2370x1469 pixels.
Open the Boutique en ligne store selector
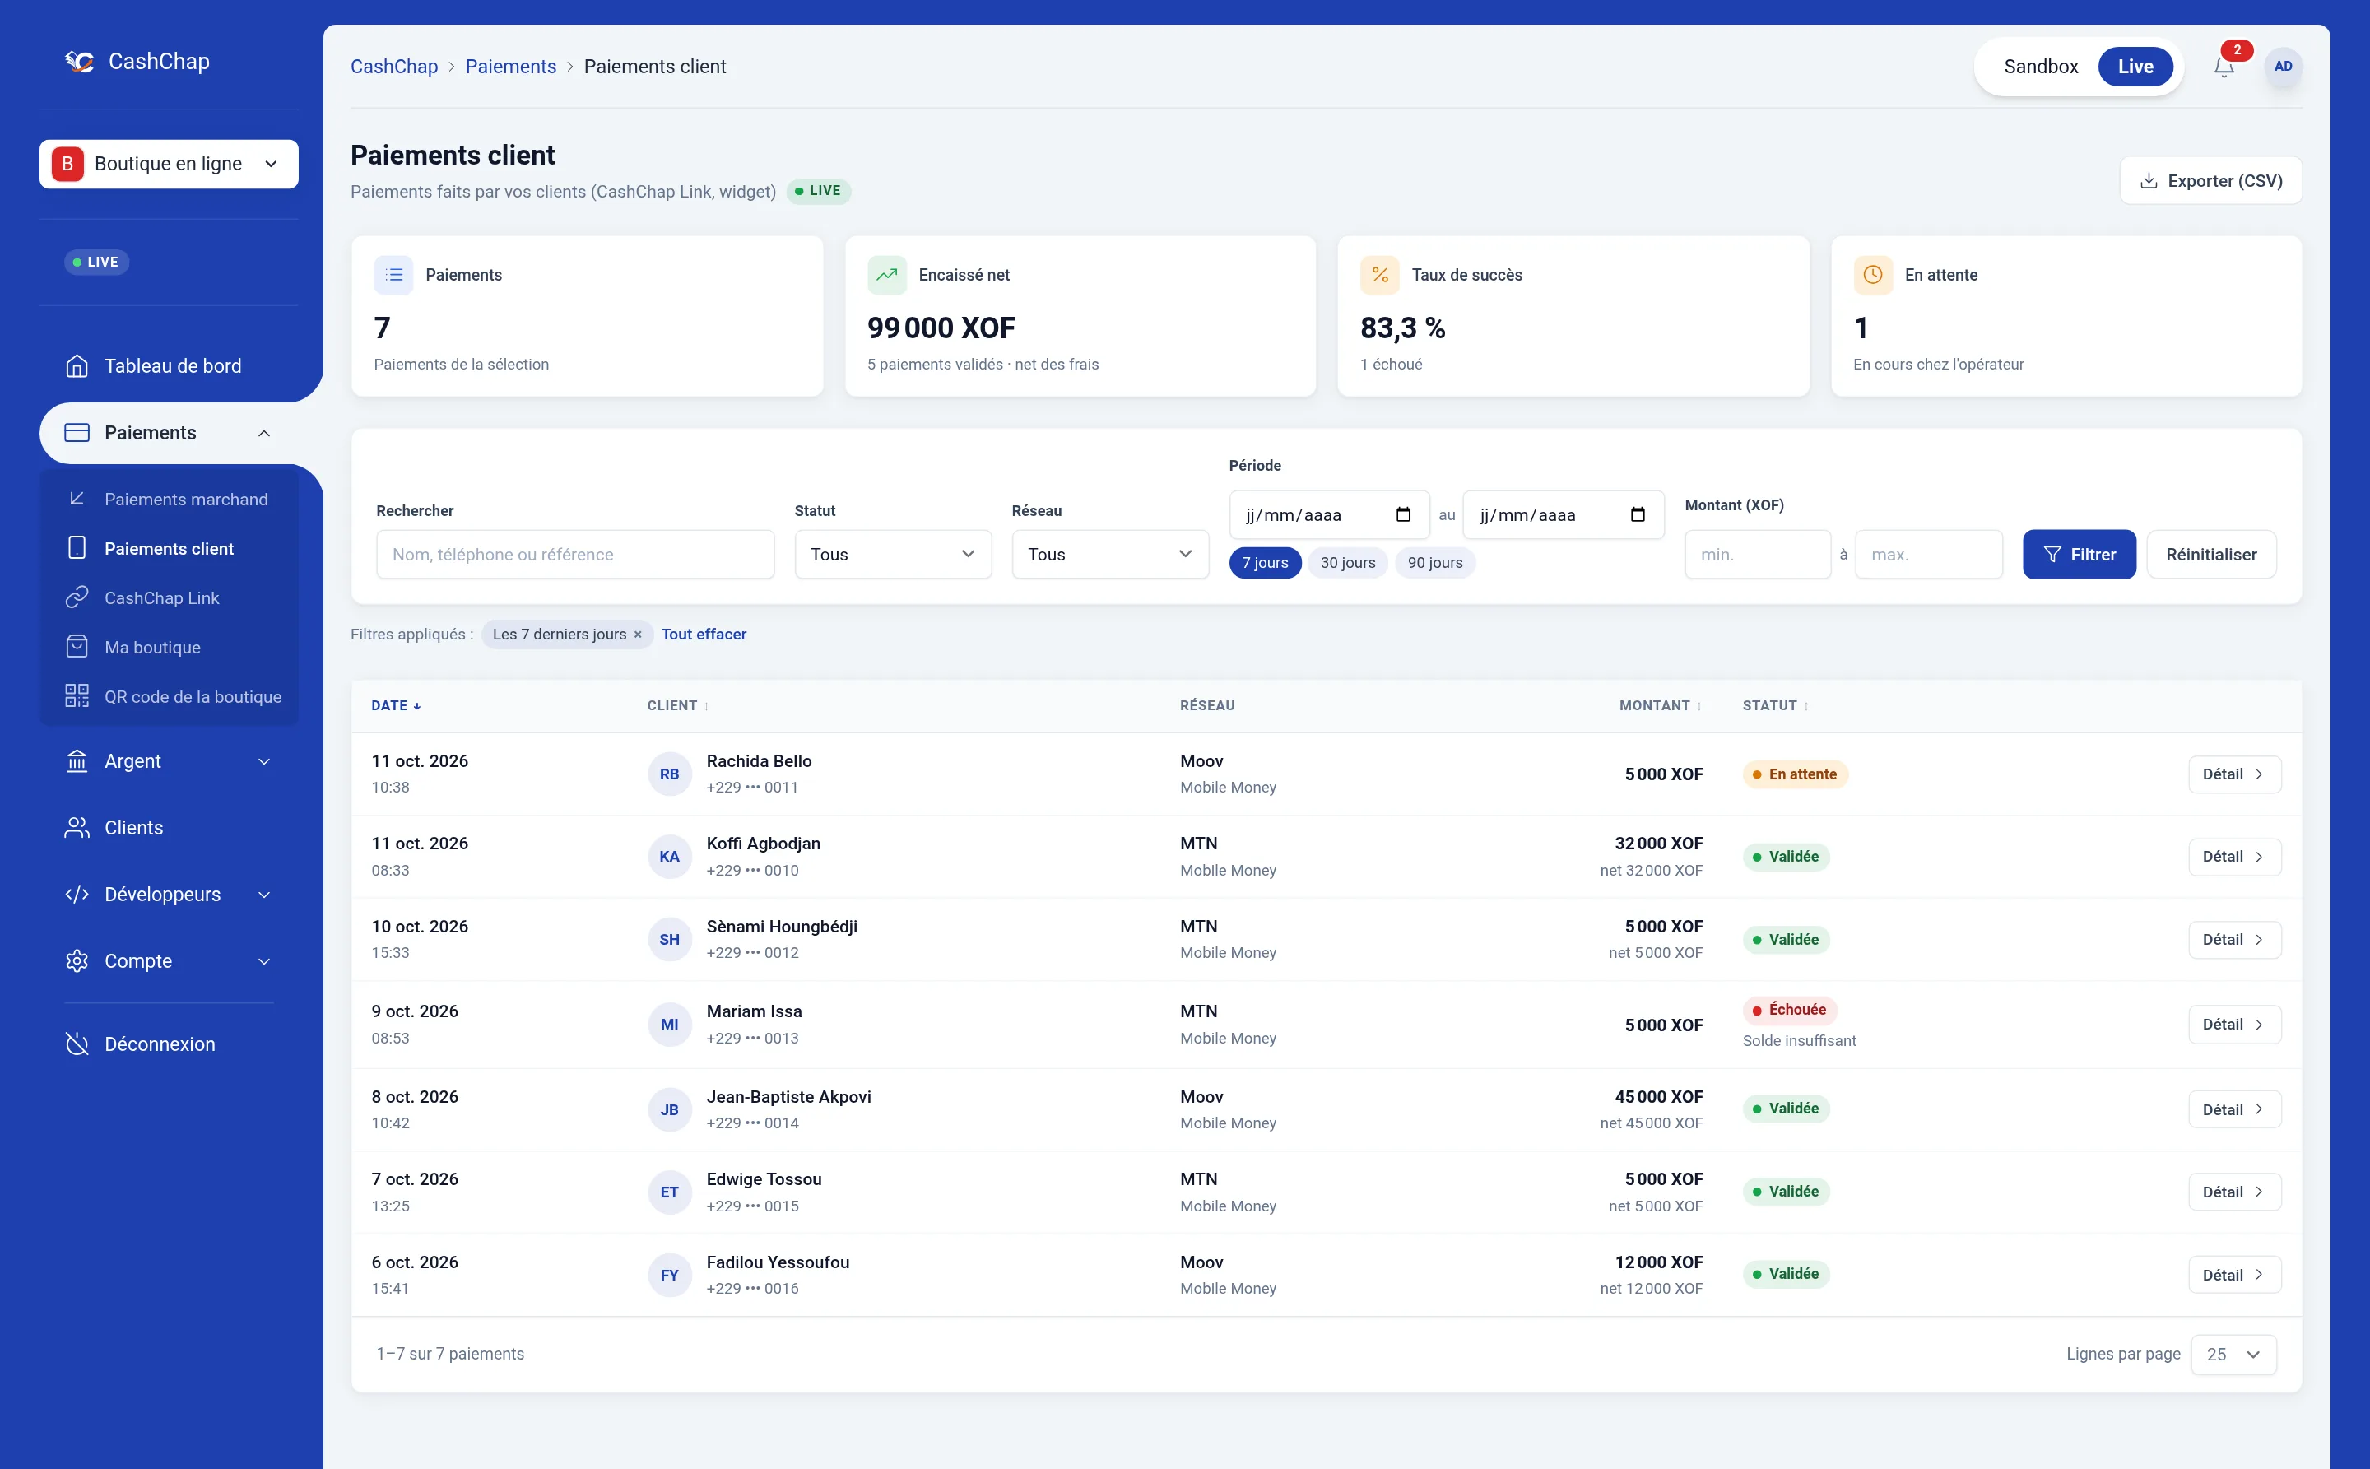pyautogui.click(x=169, y=165)
